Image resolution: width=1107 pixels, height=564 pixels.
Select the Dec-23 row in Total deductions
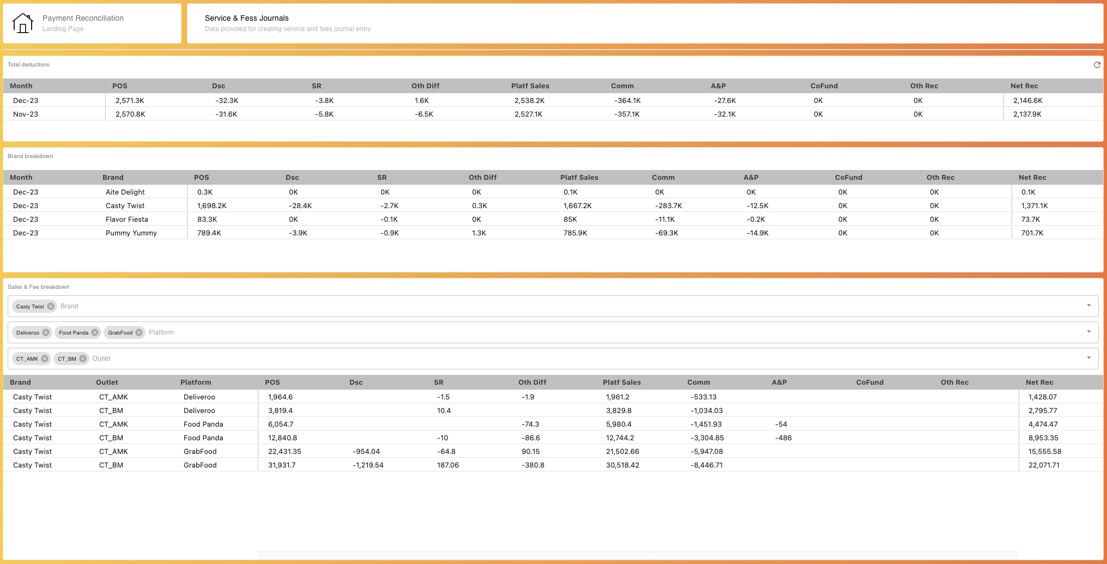(x=553, y=100)
